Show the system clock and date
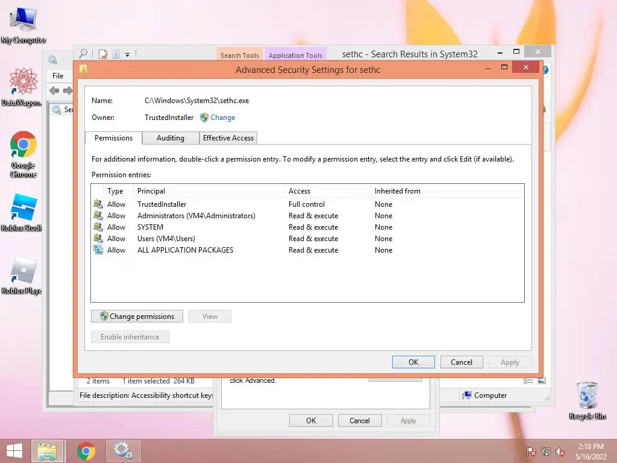Image resolution: width=617 pixels, height=463 pixels. coord(590,452)
